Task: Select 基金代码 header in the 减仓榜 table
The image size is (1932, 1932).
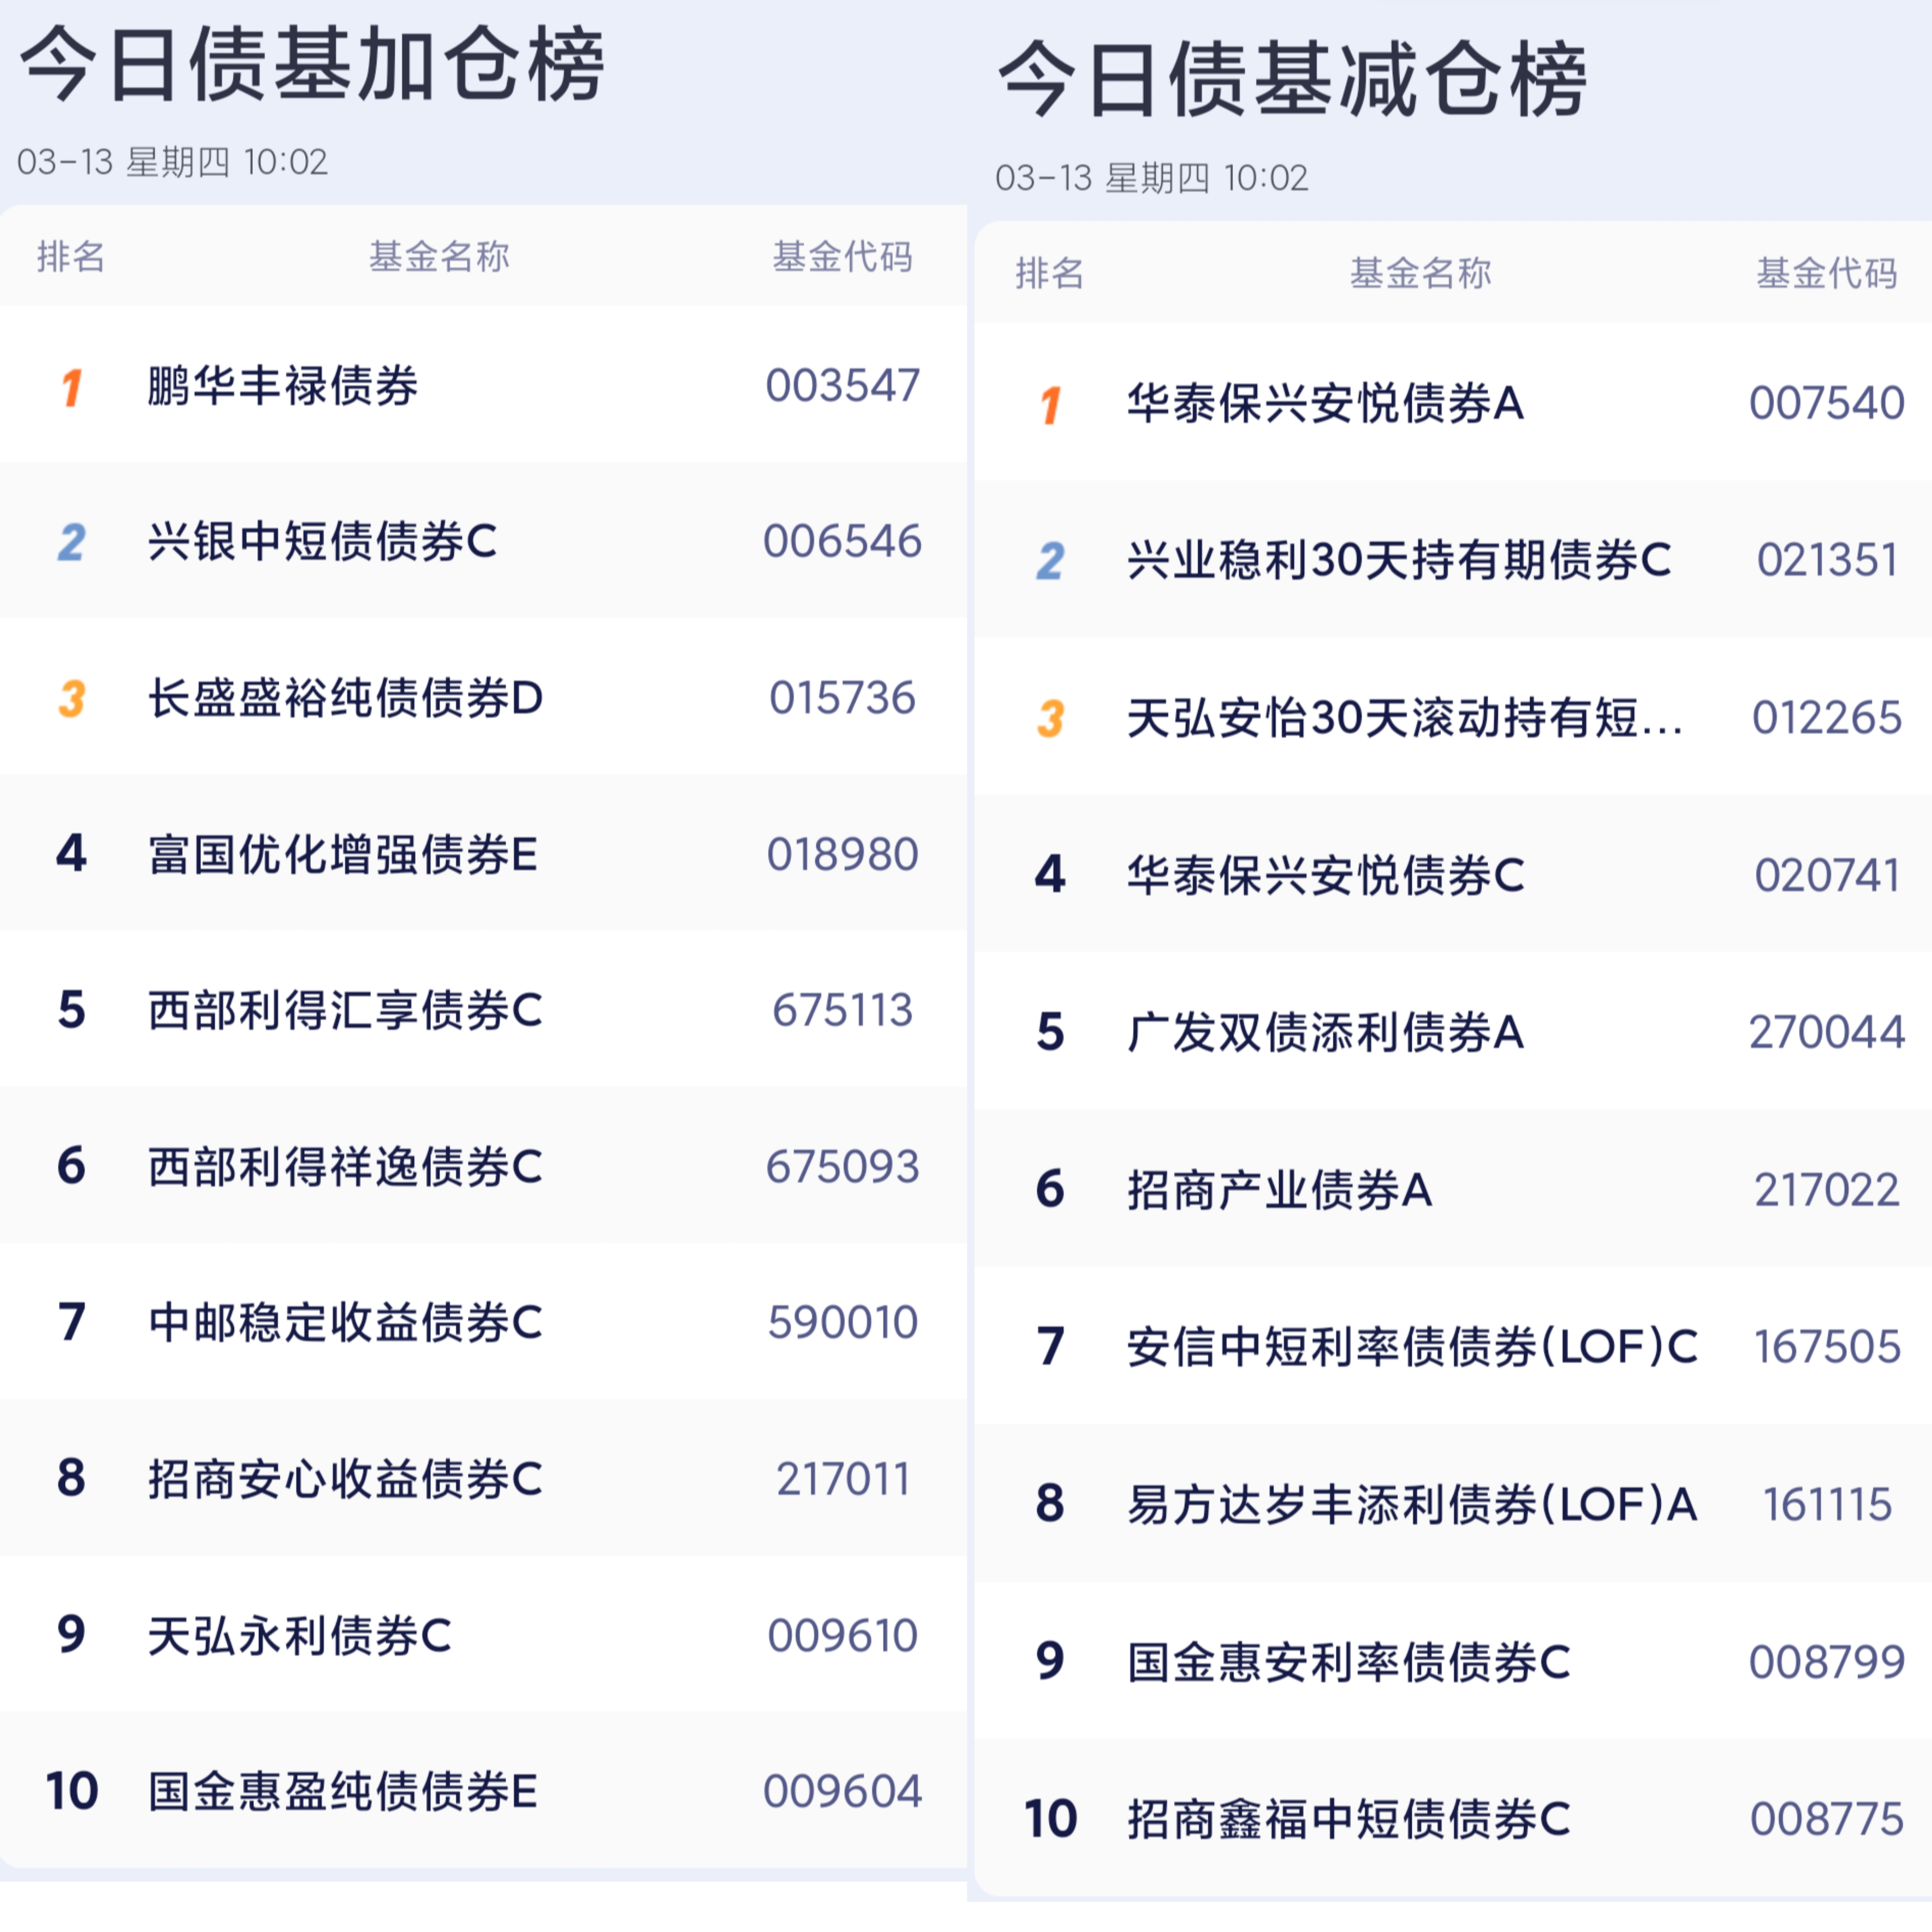Action: tap(1826, 273)
